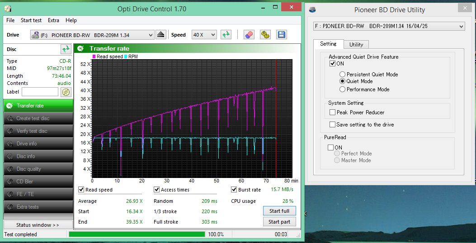476x243 pixels.
Task: Open CD Bler in sidebar
Action: click(x=38, y=182)
